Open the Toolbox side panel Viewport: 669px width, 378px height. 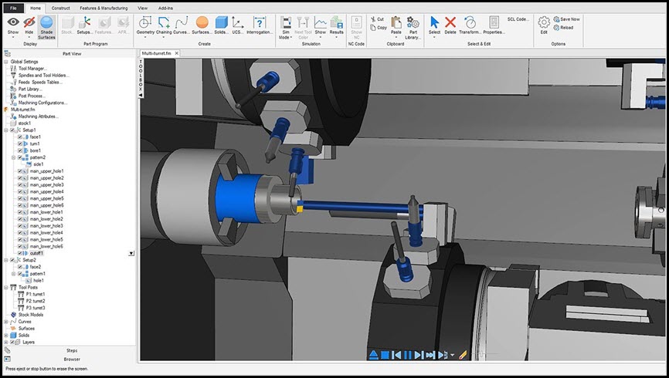coord(141,78)
